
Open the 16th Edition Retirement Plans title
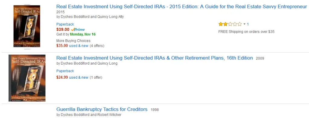[x=154, y=58]
